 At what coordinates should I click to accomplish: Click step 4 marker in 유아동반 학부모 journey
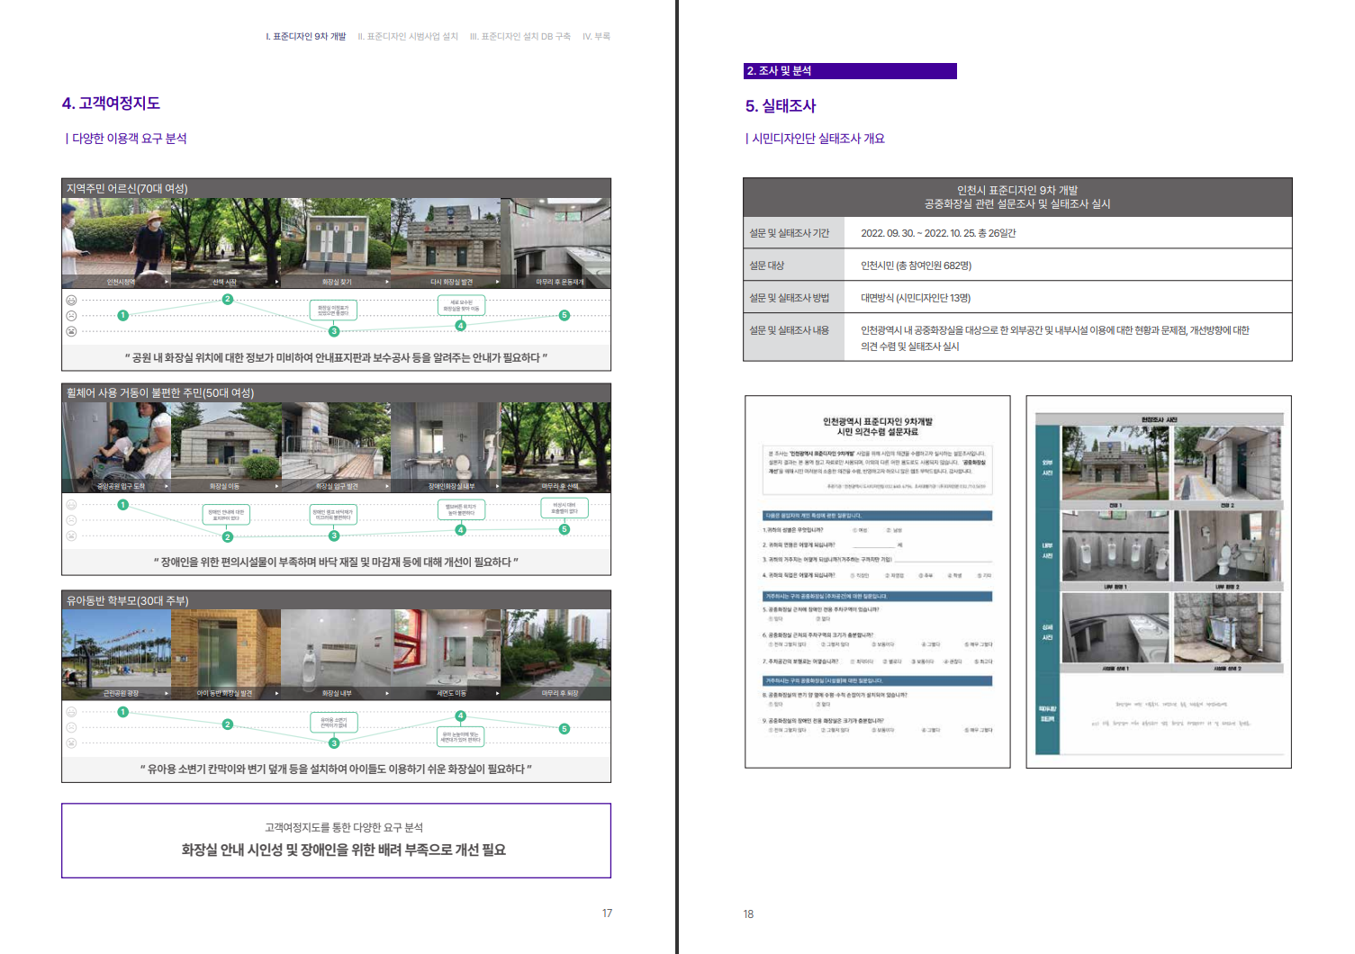461,716
